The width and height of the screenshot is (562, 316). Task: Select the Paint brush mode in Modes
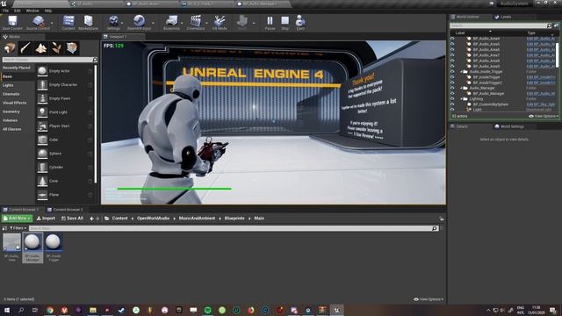[25, 48]
